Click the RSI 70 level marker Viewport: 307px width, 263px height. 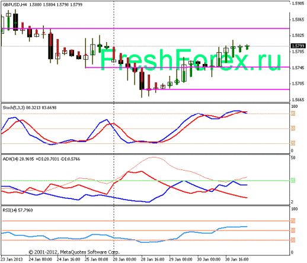[x=293, y=221]
